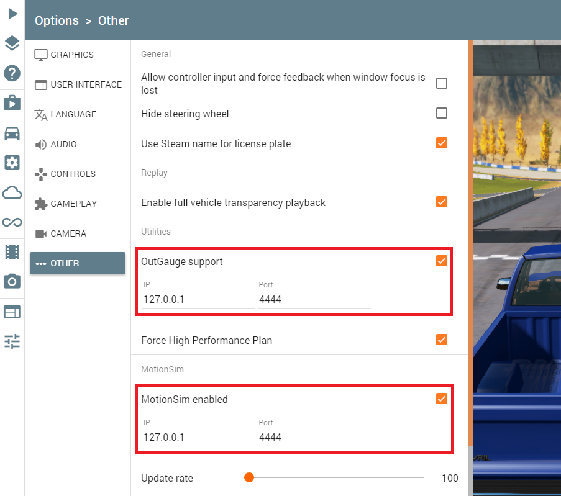Open the Controls options tab

tap(73, 174)
